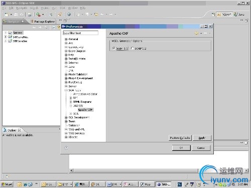251x188 pixels.
Task: Select Model Validation in the tree
Action: (x=78, y=74)
